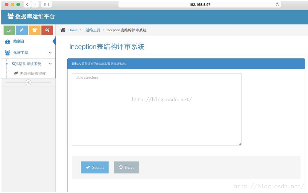Click the 数据库运维平台 header title
Screen dimensions: 308x193
[35, 16]
